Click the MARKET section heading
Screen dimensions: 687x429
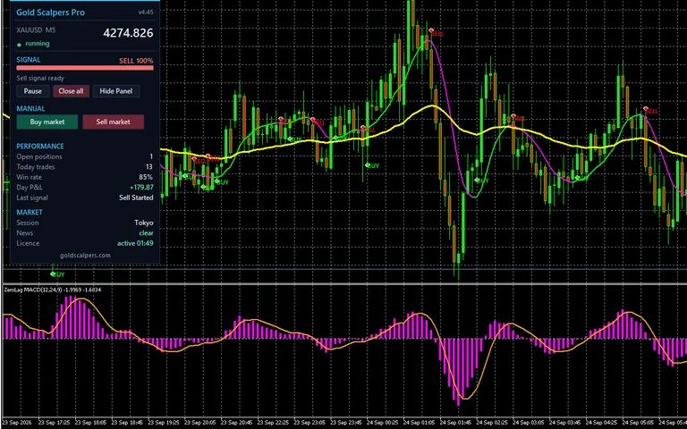point(30,213)
